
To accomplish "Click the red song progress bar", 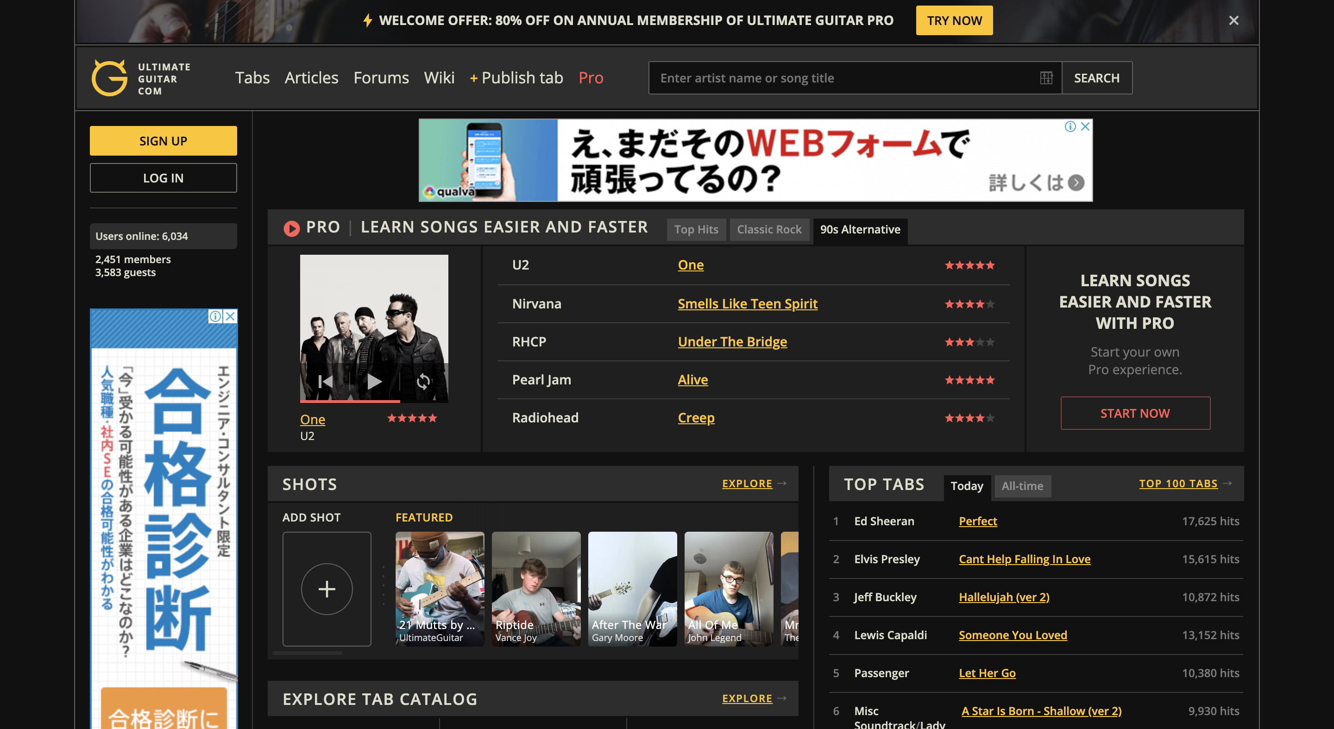I will (x=350, y=401).
